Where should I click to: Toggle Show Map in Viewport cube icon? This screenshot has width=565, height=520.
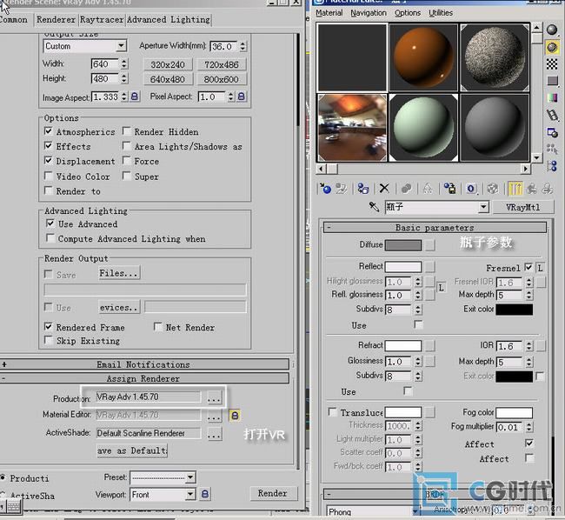(x=493, y=189)
